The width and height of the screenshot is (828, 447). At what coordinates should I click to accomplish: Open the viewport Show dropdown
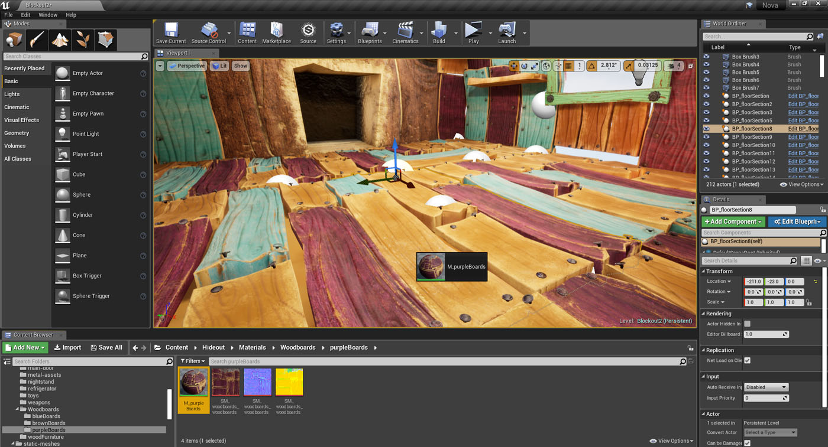point(240,66)
